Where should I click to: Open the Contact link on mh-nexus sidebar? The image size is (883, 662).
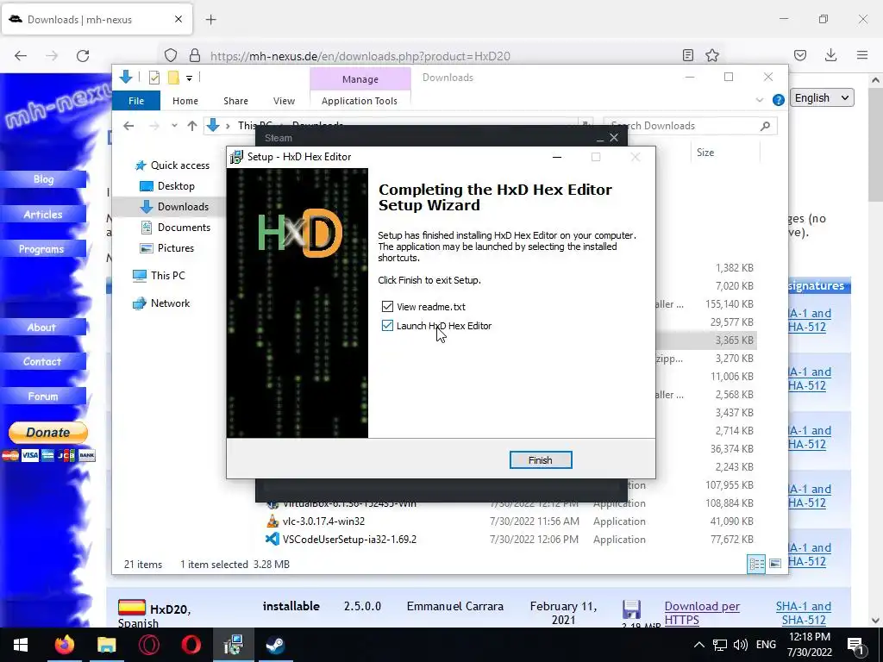[x=43, y=361]
